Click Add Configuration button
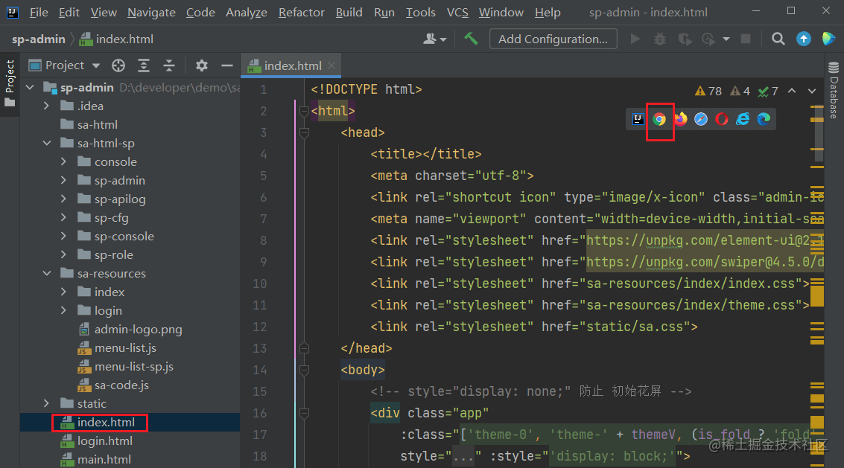The height and width of the screenshot is (468, 844). 553,39
